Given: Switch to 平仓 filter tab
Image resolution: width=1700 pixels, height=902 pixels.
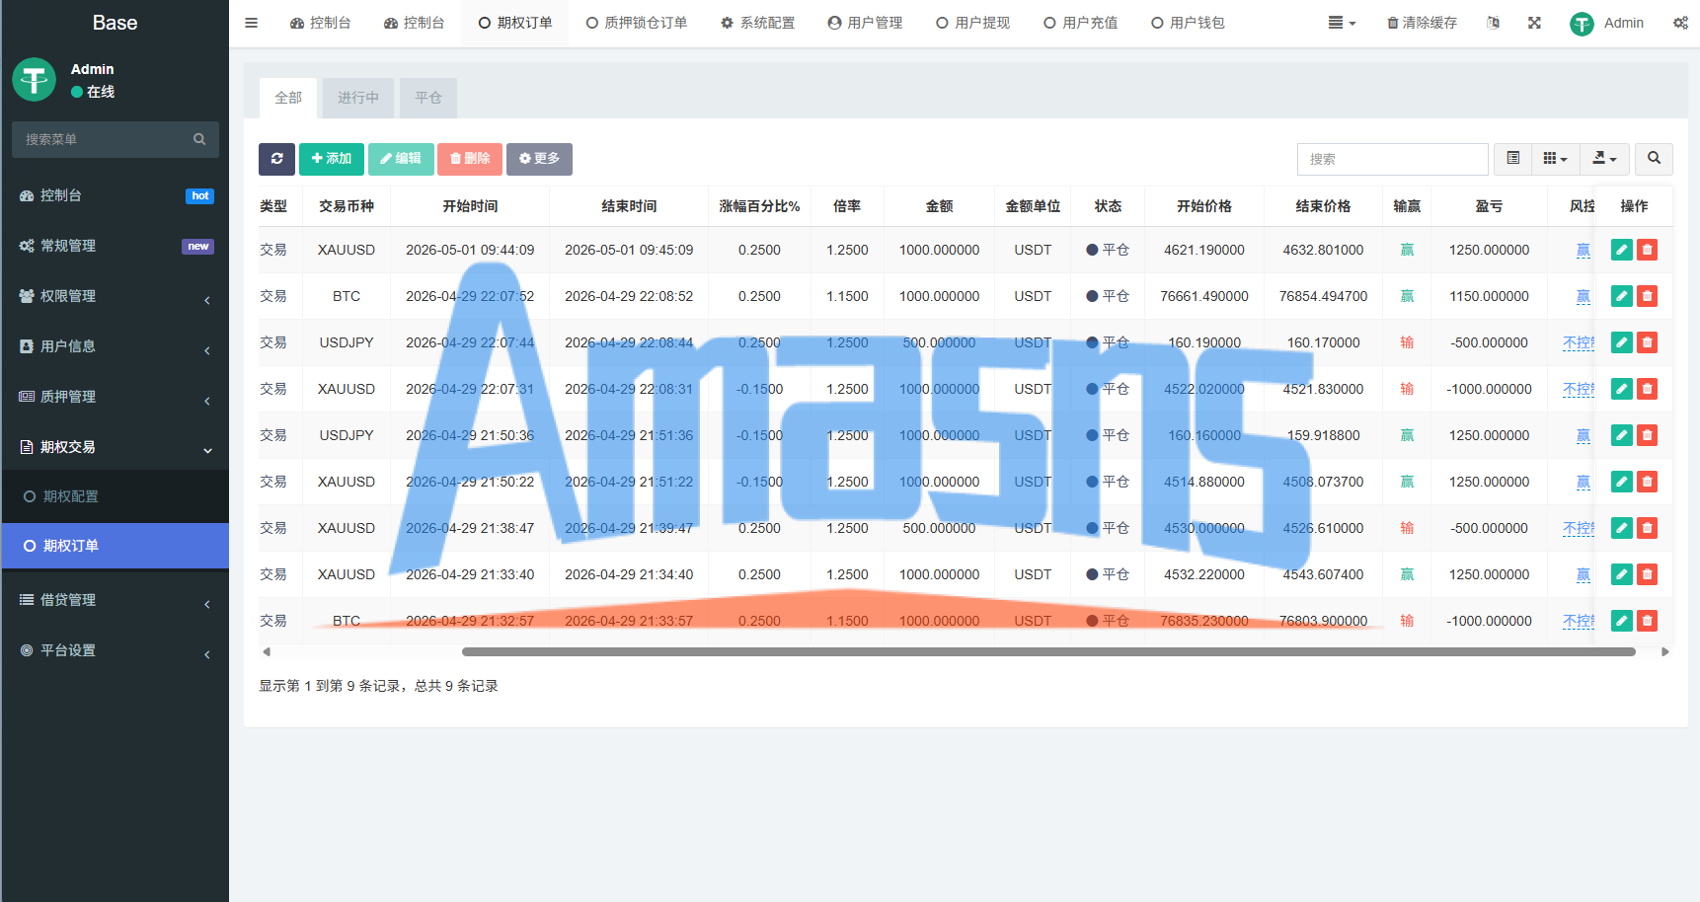Looking at the screenshot, I should pyautogui.click(x=428, y=98).
